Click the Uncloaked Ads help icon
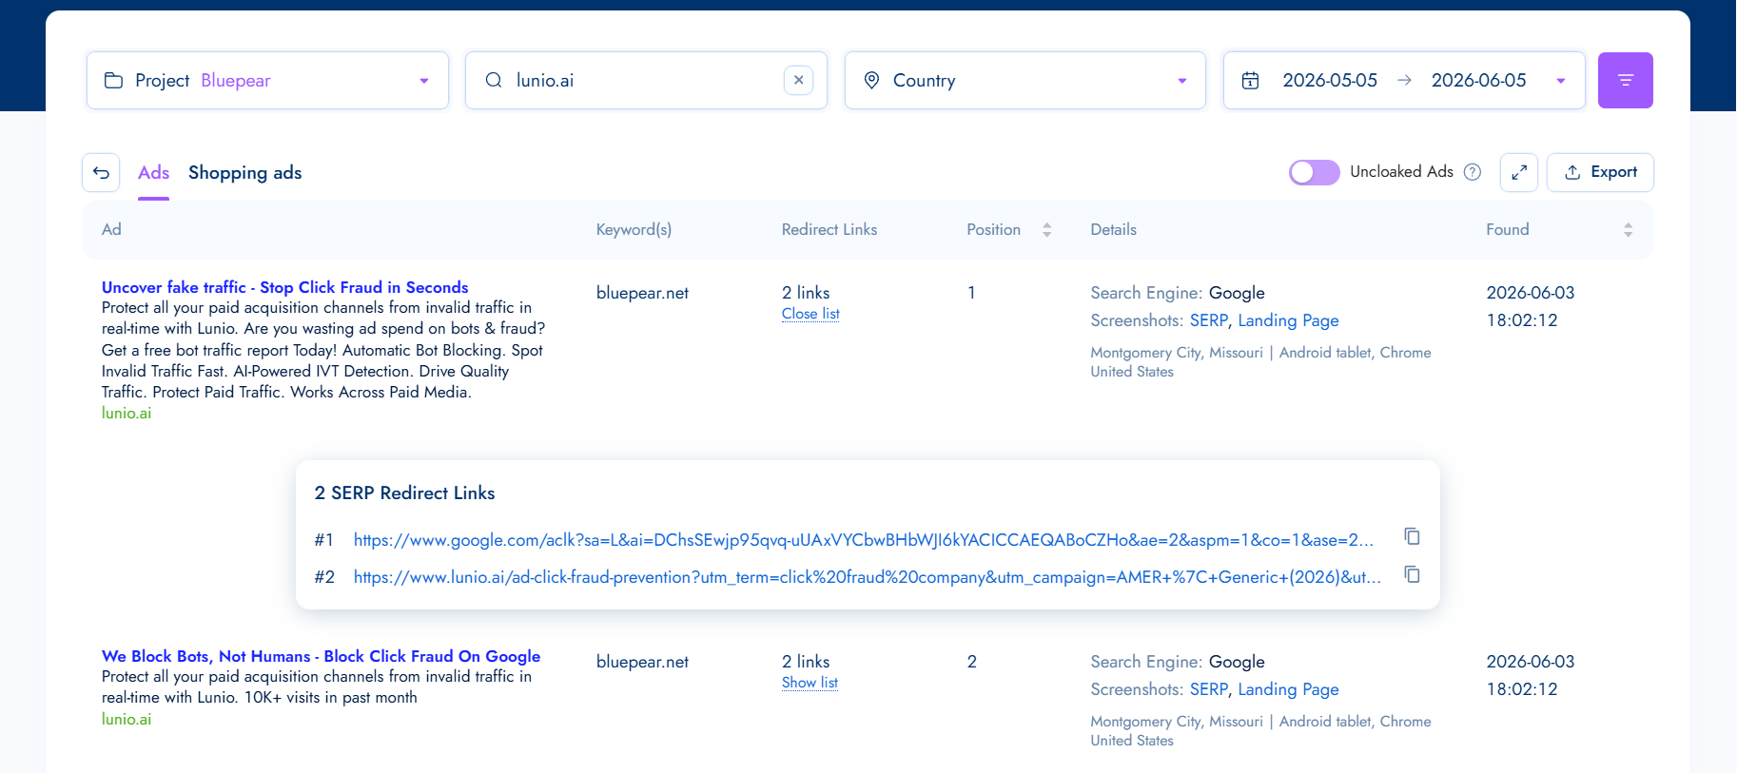The width and height of the screenshot is (1737, 773). point(1473,172)
